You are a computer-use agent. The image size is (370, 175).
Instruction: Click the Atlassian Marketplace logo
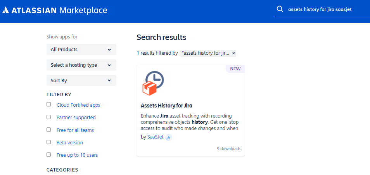coord(55,10)
